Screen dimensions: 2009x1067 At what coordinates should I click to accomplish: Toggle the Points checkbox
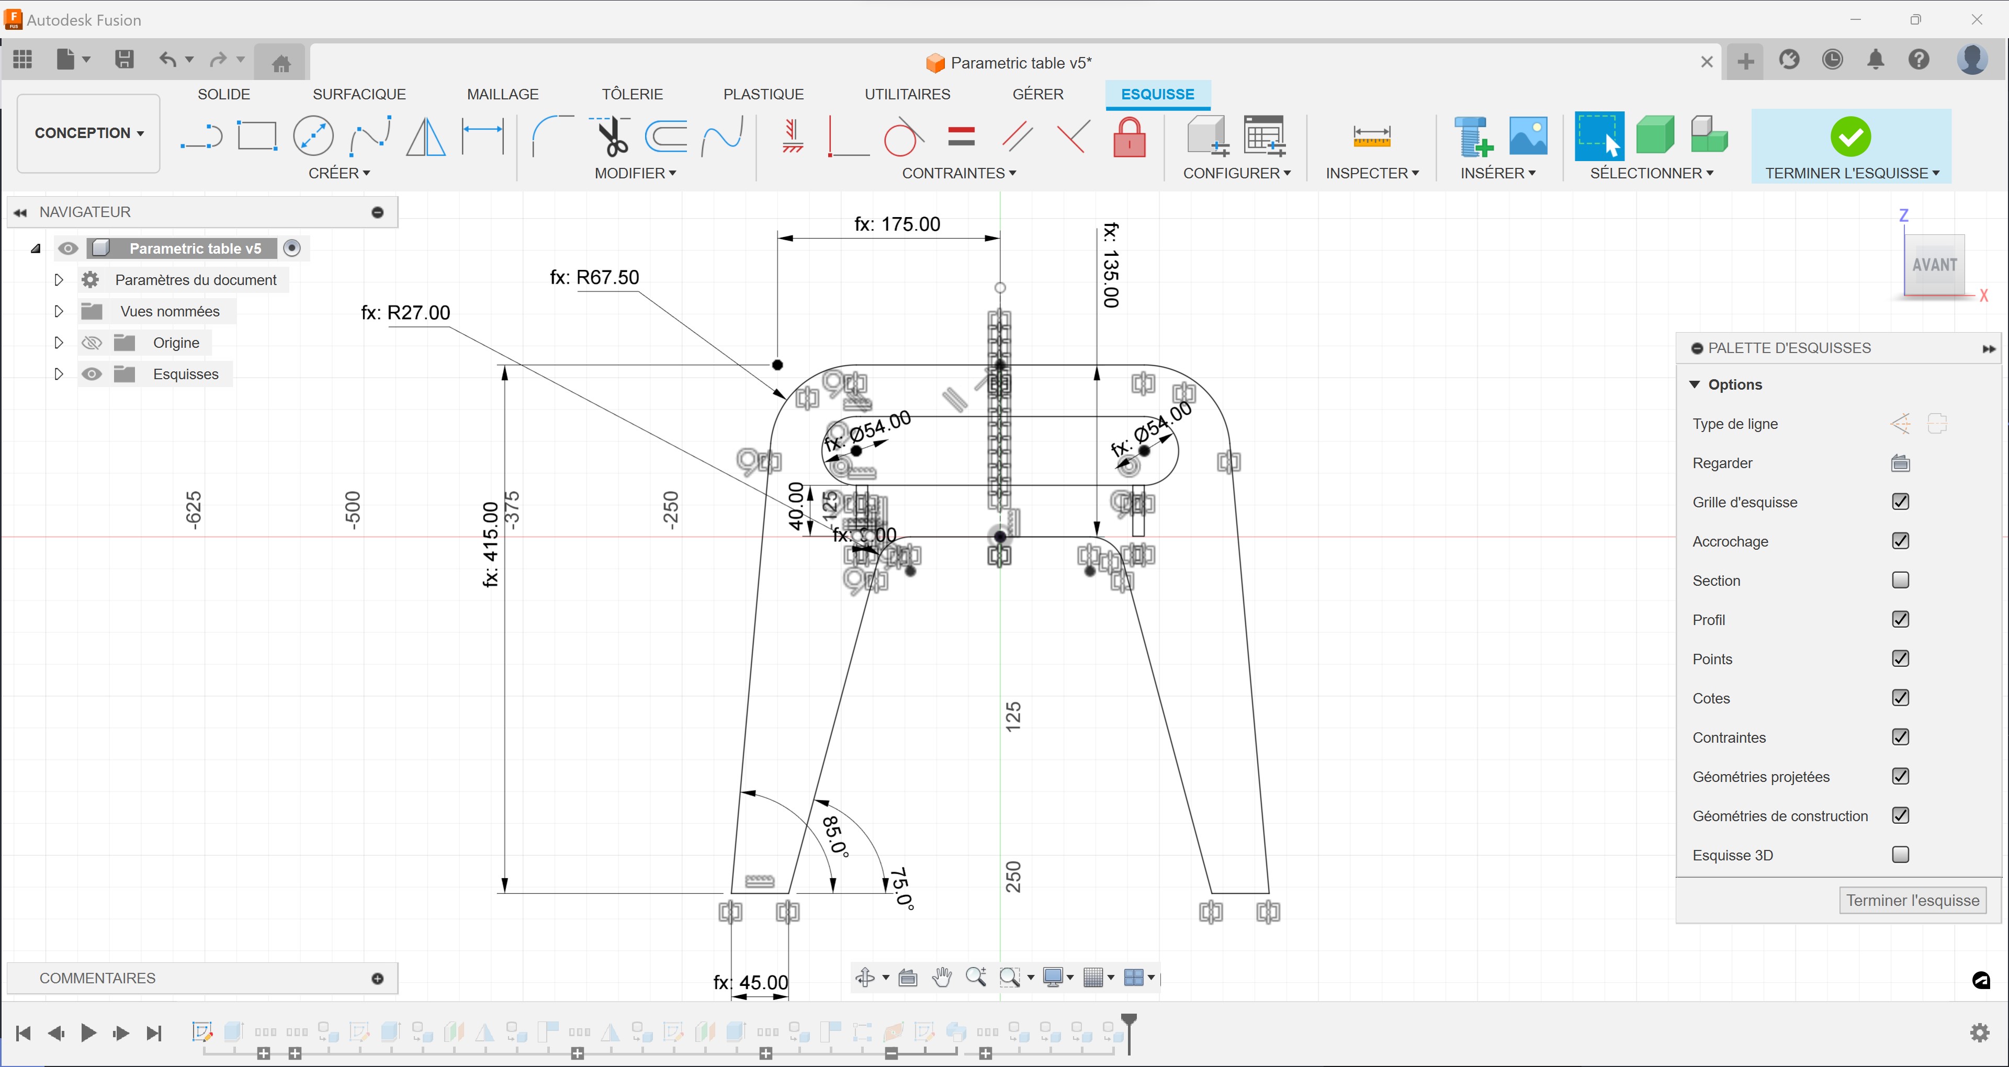pyautogui.click(x=1900, y=659)
